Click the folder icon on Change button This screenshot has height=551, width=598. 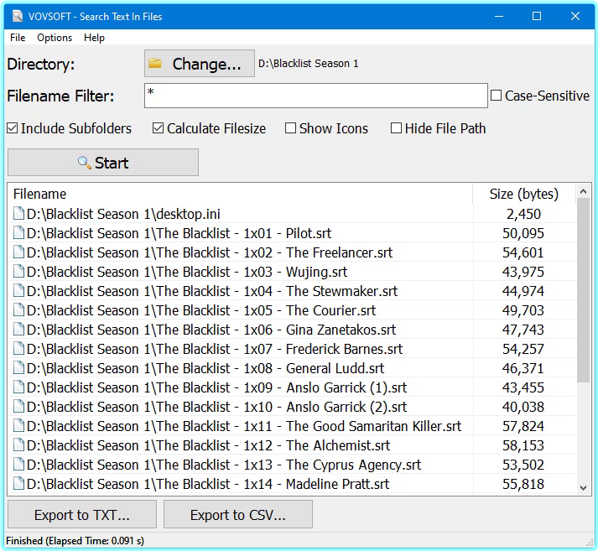[x=155, y=64]
